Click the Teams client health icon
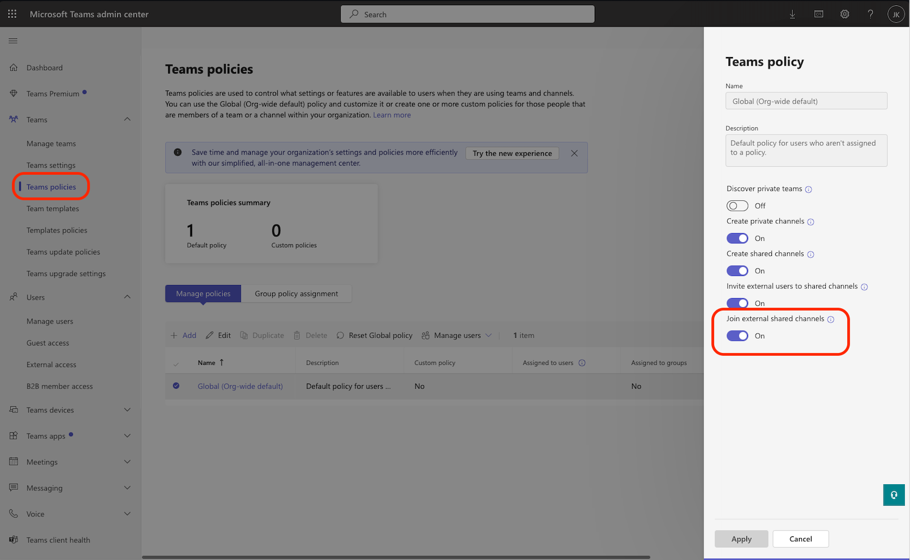 pyautogui.click(x=14, y=540)
